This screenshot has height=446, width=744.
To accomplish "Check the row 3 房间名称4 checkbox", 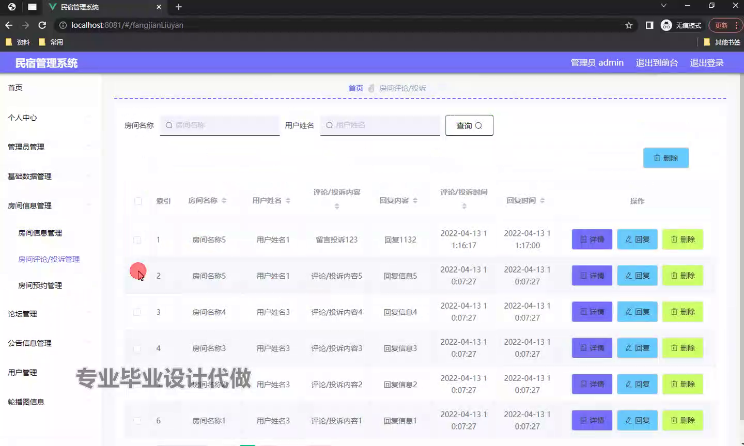I will (137, 312).
